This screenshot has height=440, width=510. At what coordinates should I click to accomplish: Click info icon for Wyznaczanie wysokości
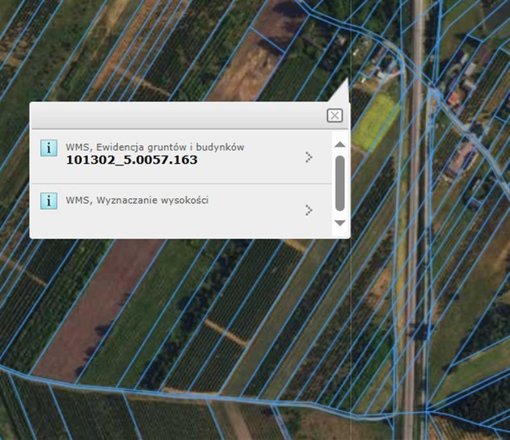49,201
